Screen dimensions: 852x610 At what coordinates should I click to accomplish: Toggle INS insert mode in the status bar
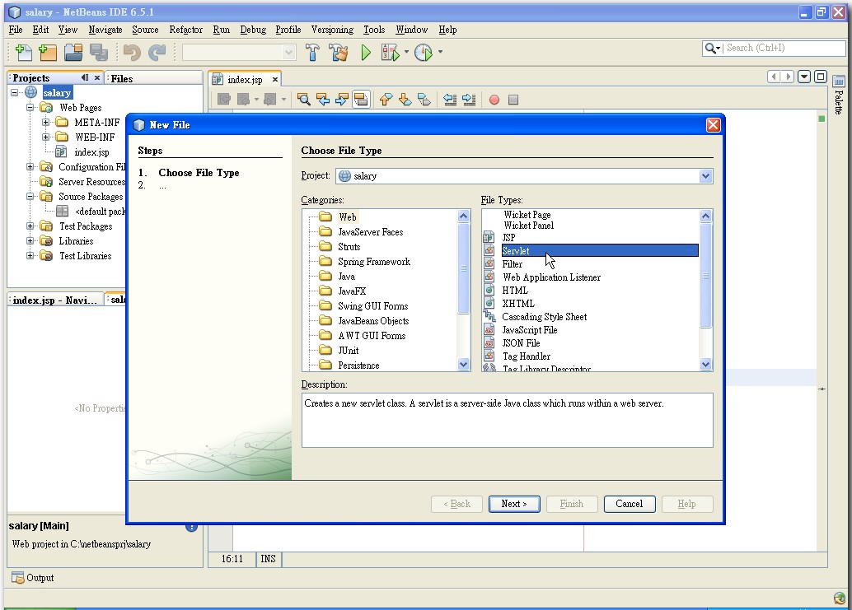[267, 559]
